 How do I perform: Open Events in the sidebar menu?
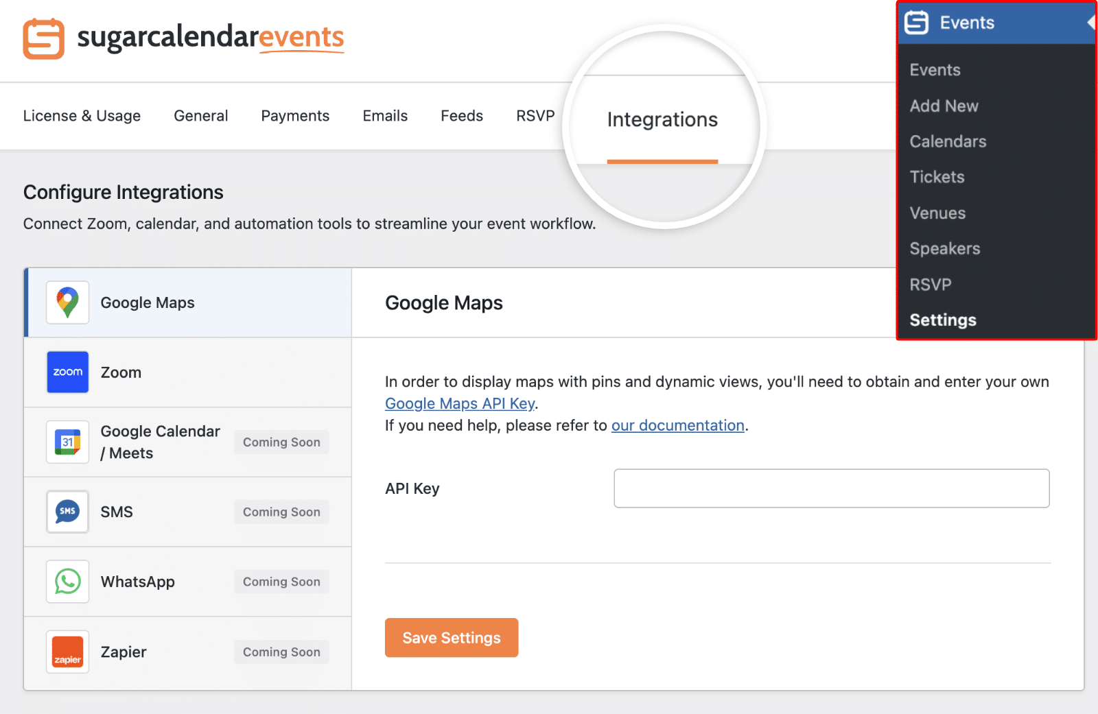coord(935,70)
